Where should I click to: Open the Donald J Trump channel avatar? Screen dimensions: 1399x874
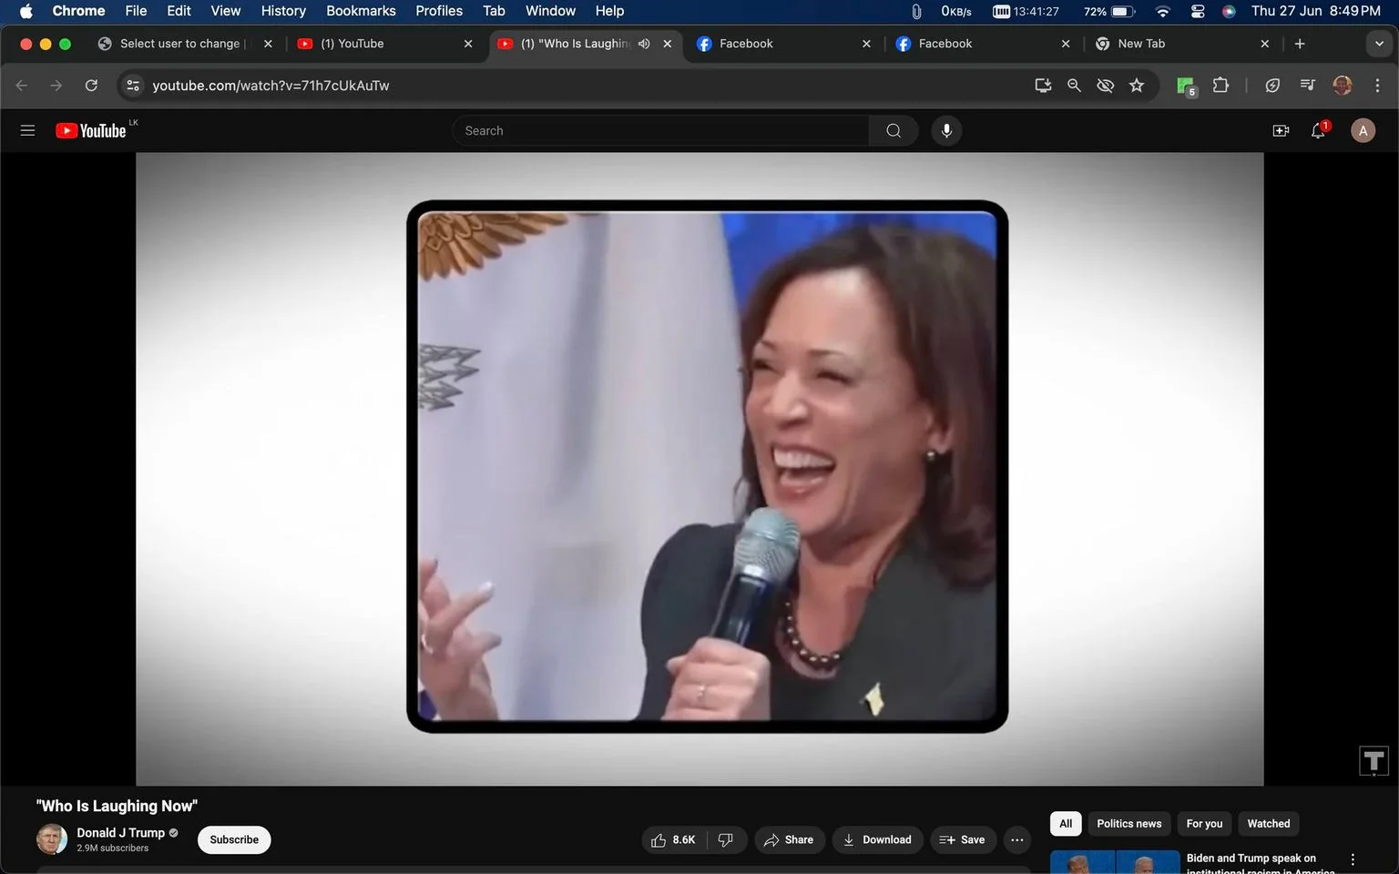[x=52, y=838]
